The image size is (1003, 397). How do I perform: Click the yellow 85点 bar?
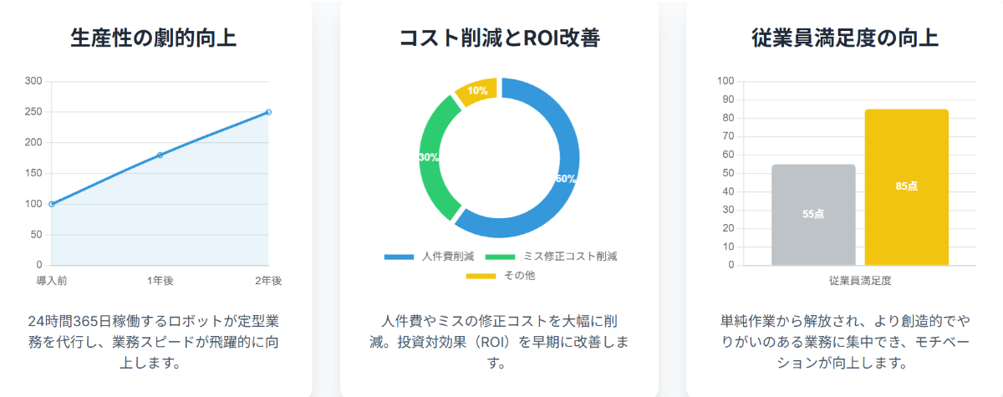pyautogui.click(x=907, y=187)
